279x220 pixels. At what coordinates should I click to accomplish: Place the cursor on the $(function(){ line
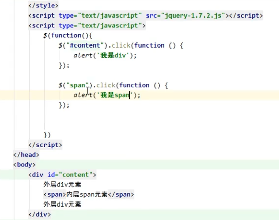coord(68,36)
